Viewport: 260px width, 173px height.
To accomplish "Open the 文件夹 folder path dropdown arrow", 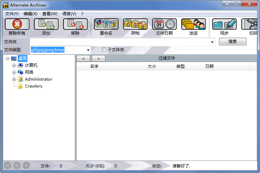I will point(212,42).
